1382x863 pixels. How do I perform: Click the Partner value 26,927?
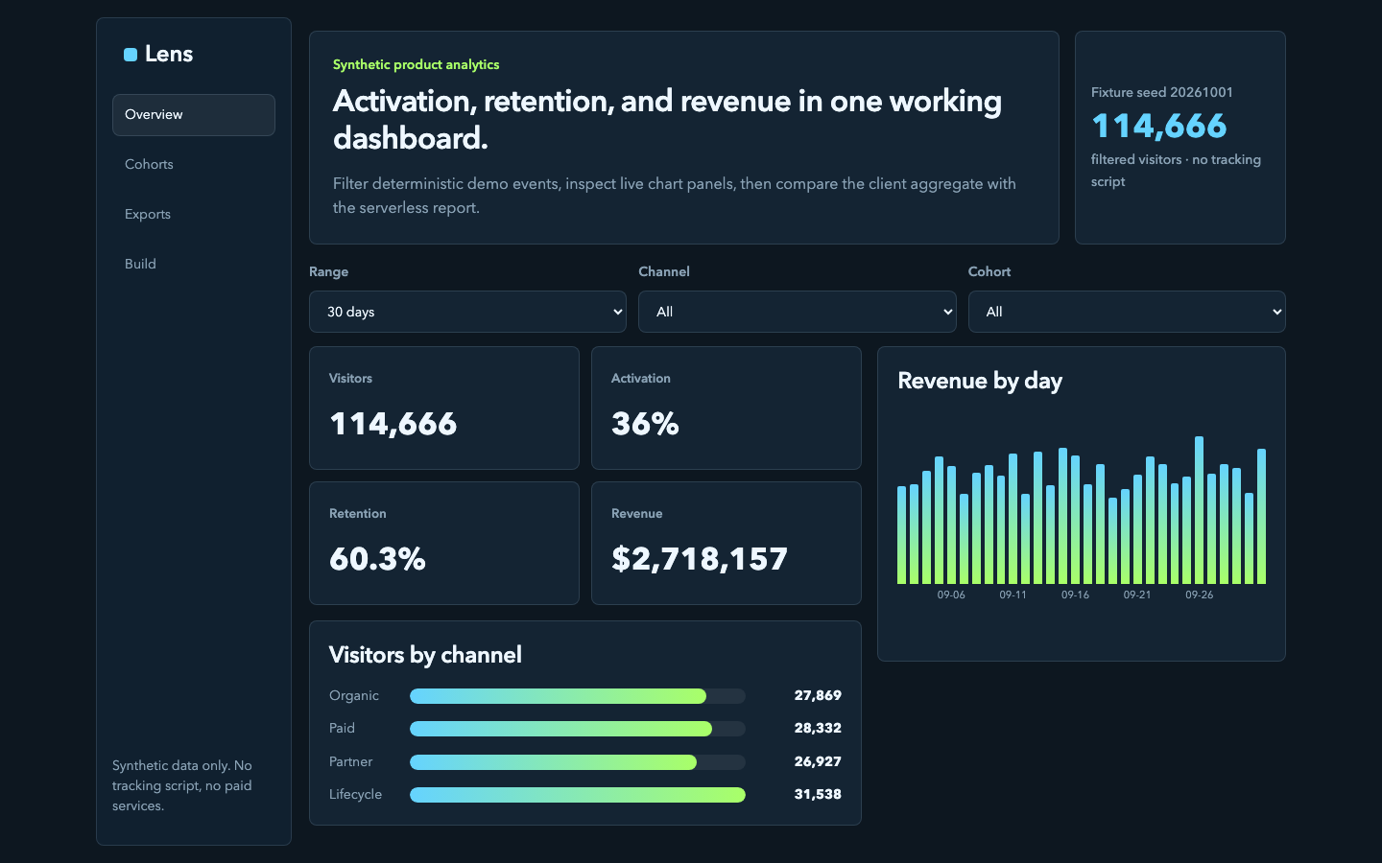(818, 761)
